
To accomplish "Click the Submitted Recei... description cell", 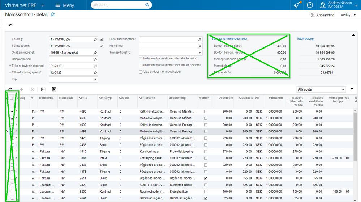I will [182, 185].
